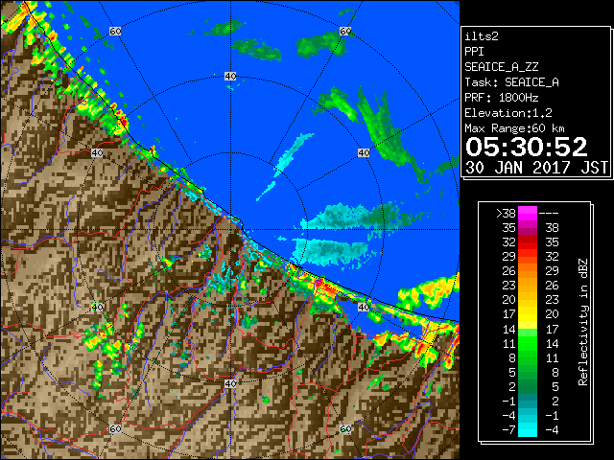
Task: Click the '14' value in legend's left column
Action: [x=508, y=329]
